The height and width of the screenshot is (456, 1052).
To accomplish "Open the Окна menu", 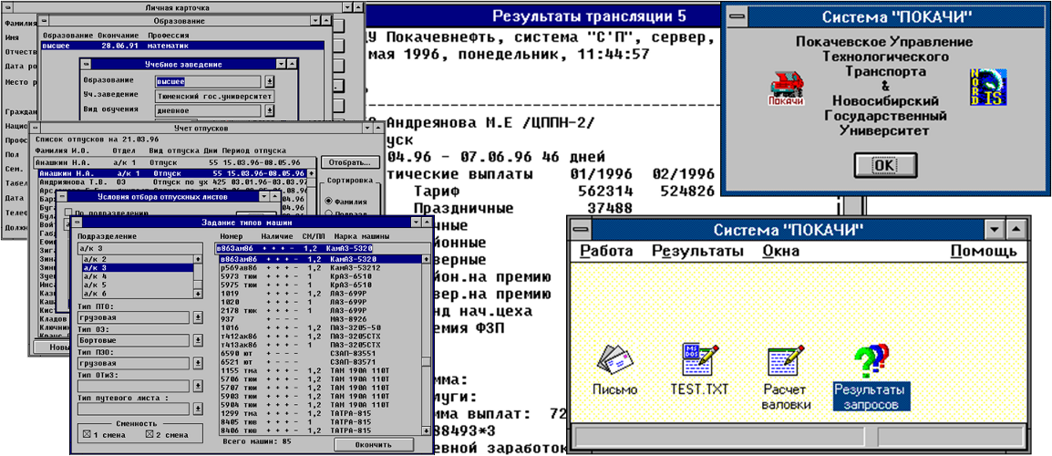I will [x=781, y=251].
